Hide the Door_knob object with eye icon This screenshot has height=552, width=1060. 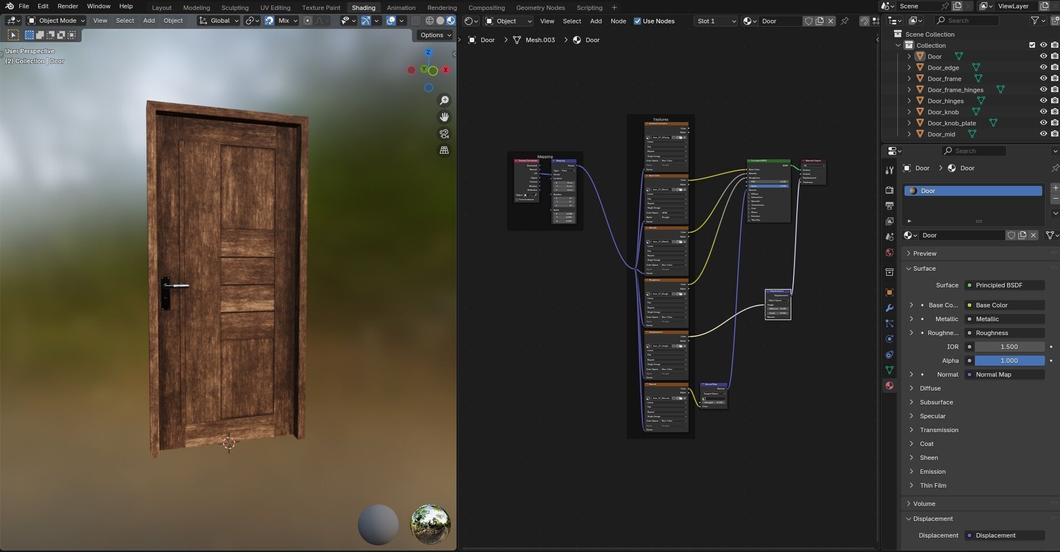(1043, 112)
